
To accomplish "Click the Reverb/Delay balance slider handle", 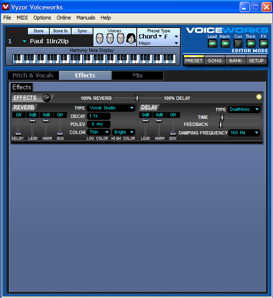I will click(137, 98).
